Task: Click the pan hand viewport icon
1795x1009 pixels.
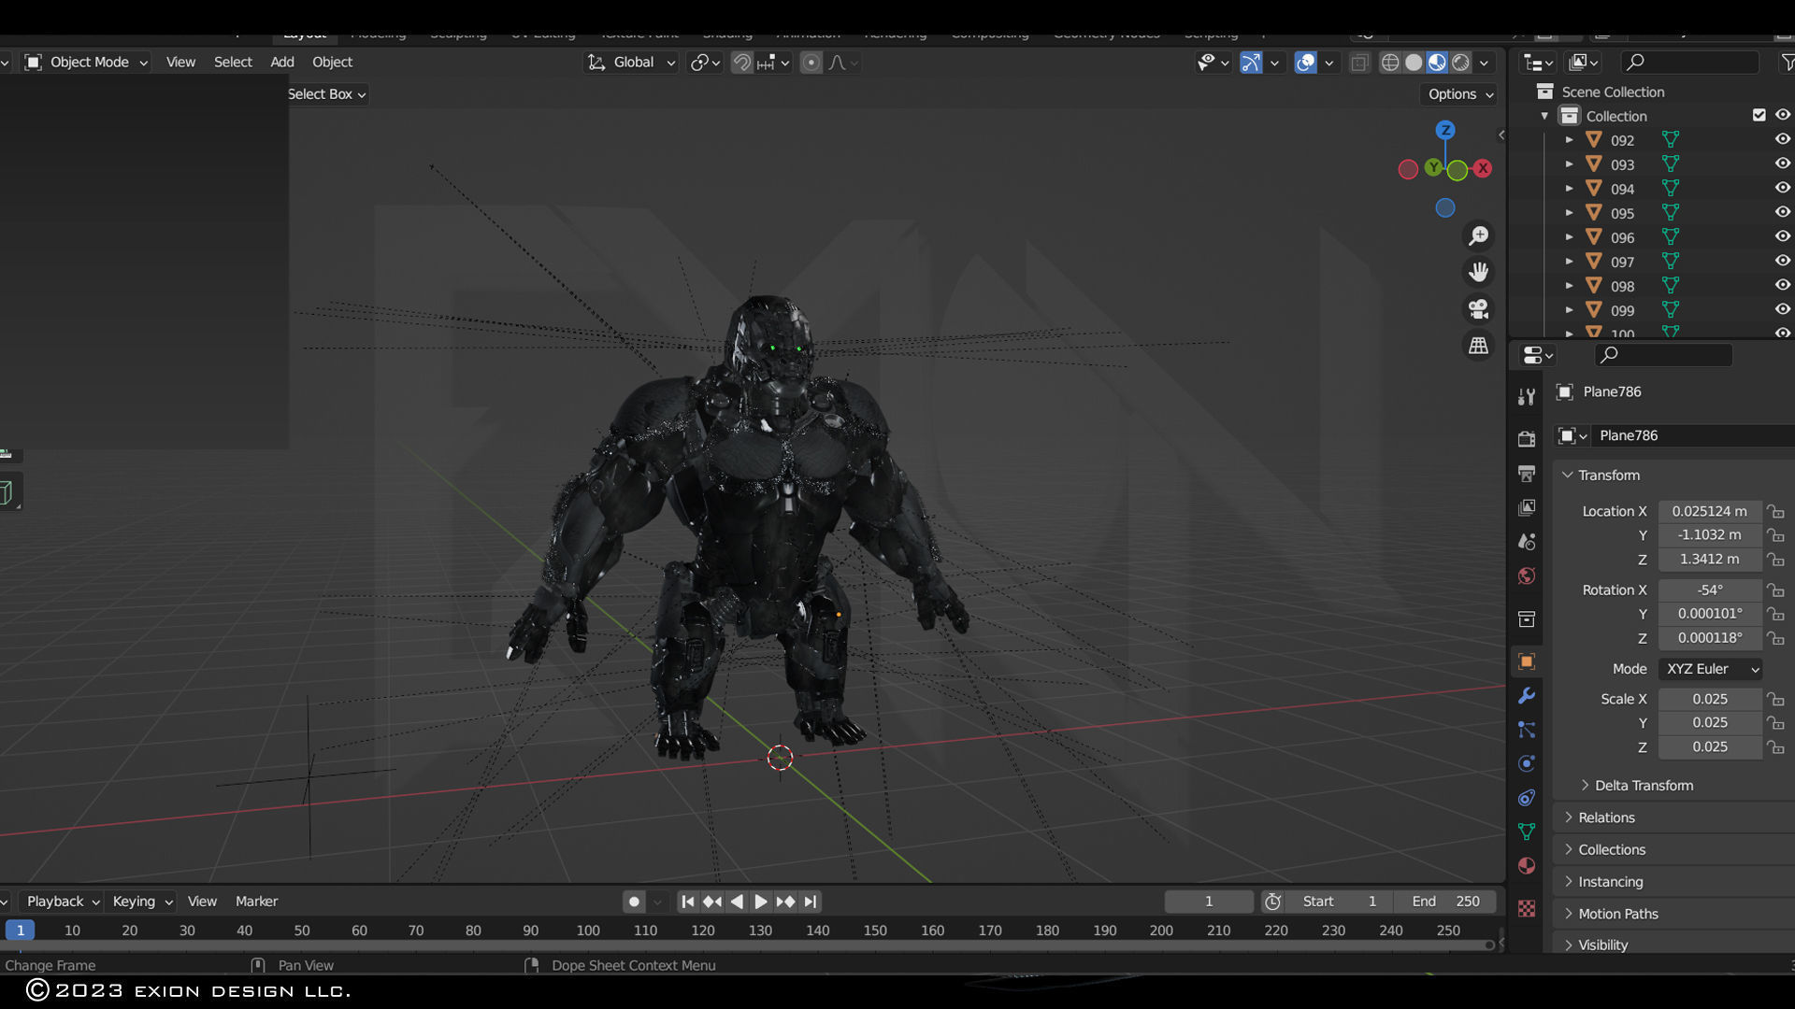Action: (x=1478, y=272)
